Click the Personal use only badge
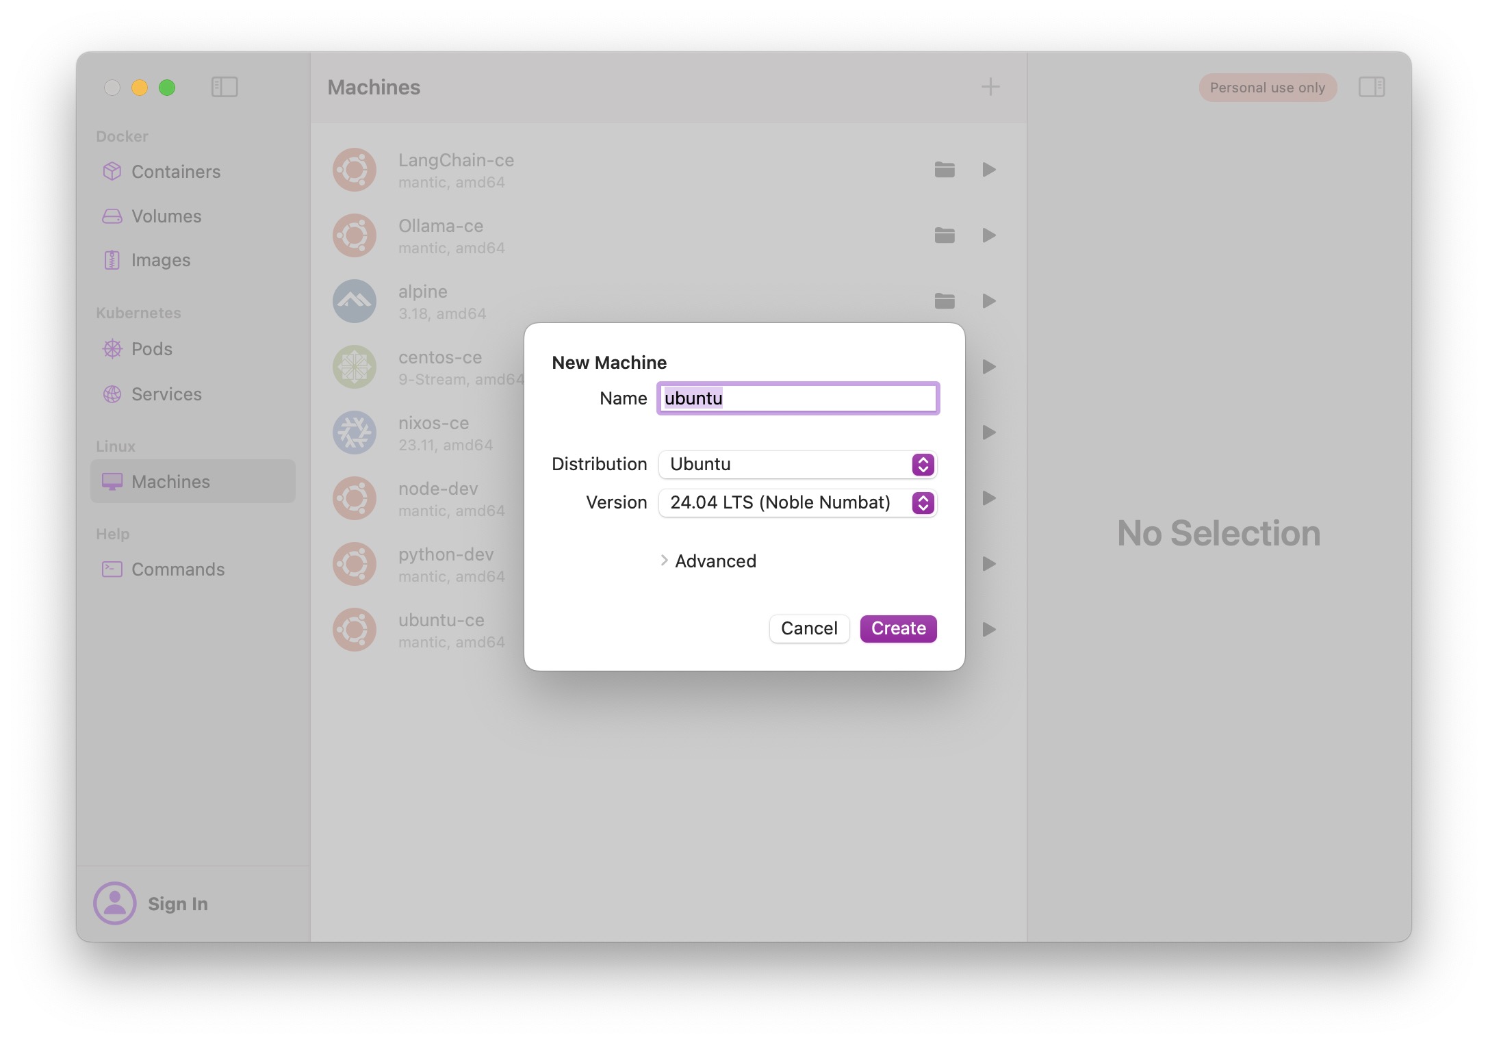Screen dimensions: 1488x1043 click(x=1268, y=88)
